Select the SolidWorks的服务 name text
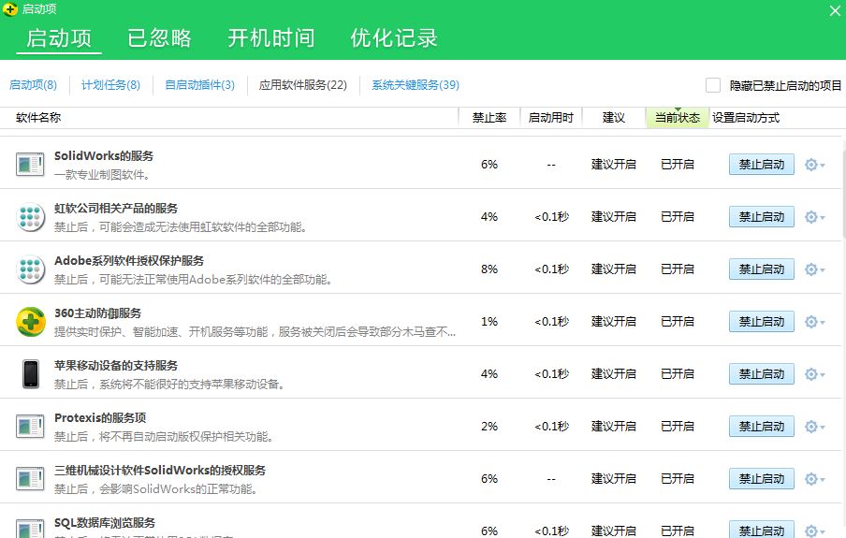This screenshot has height=538, width=846. 104,156
